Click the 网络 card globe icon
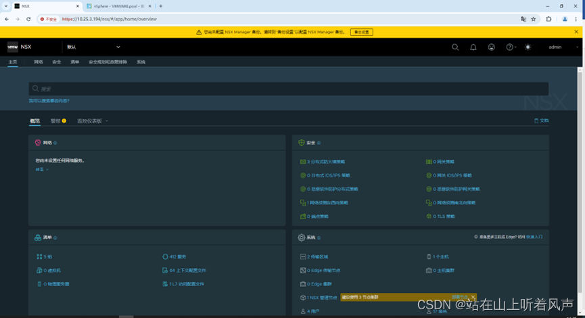The image size is (585, 318). 38,143
